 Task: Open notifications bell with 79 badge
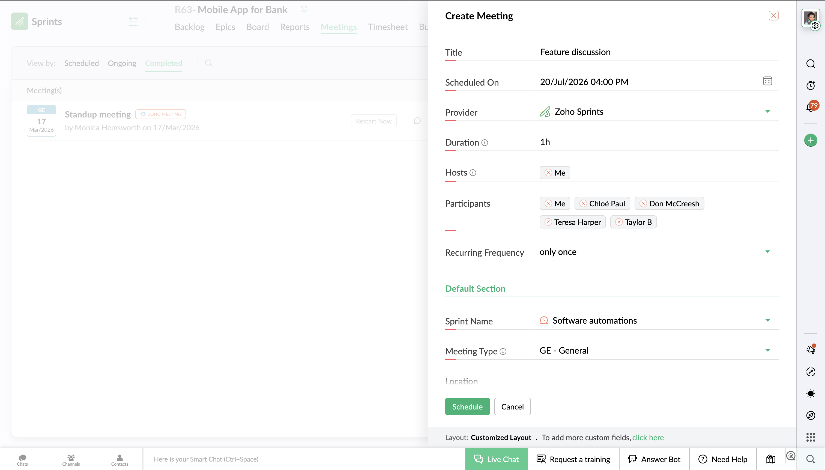(x=811, y=106)
